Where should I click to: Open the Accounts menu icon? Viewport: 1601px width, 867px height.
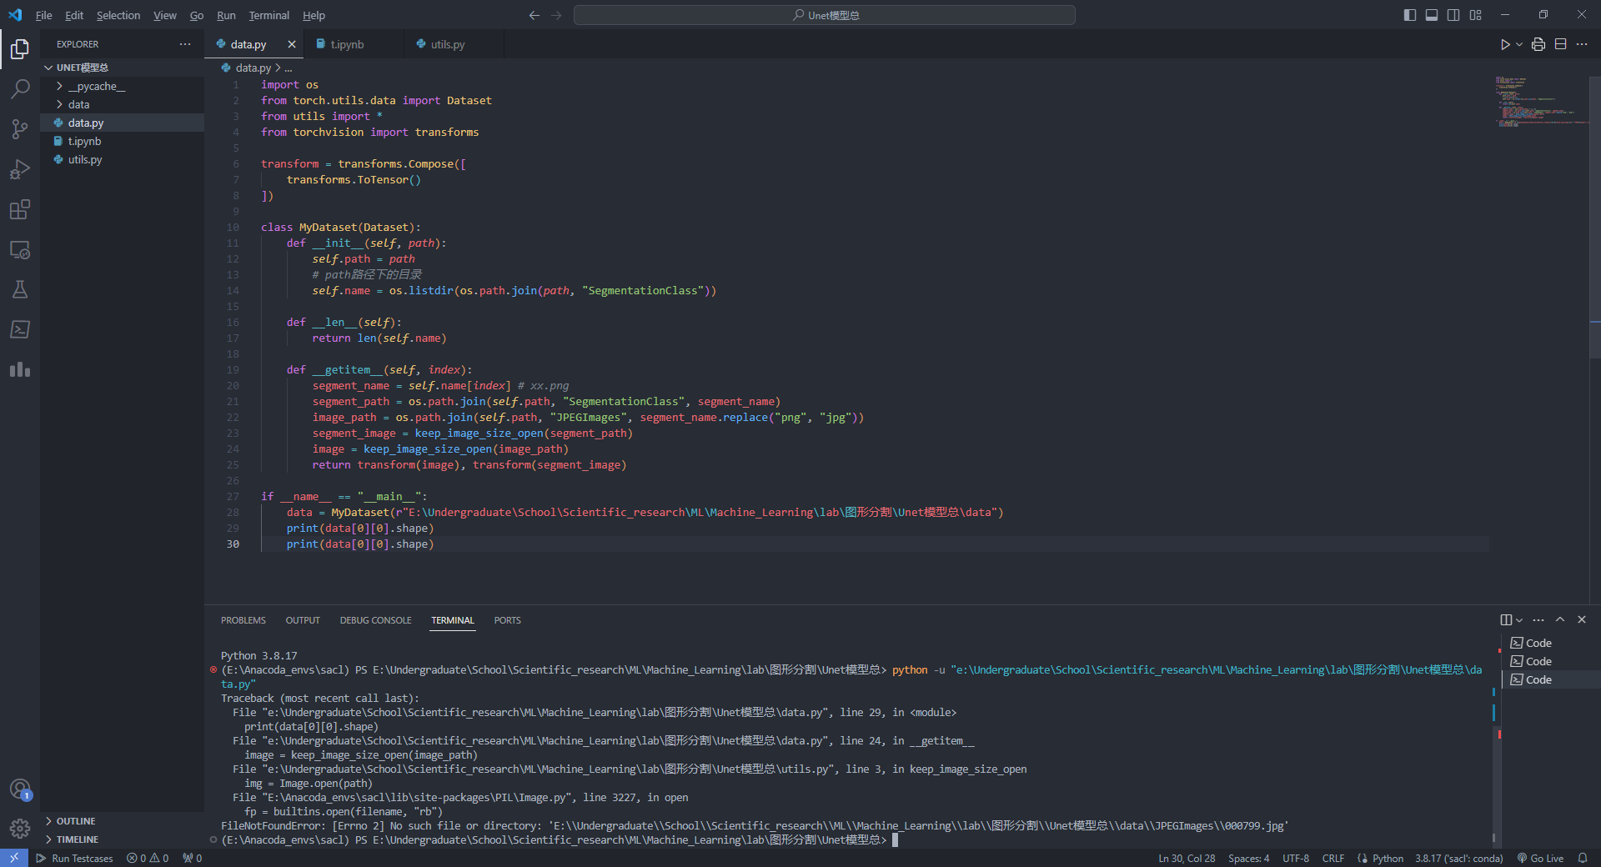click(x=20, y=789)
